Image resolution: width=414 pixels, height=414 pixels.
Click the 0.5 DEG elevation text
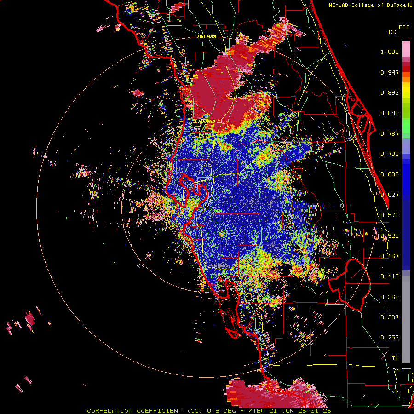click(221, 411)
